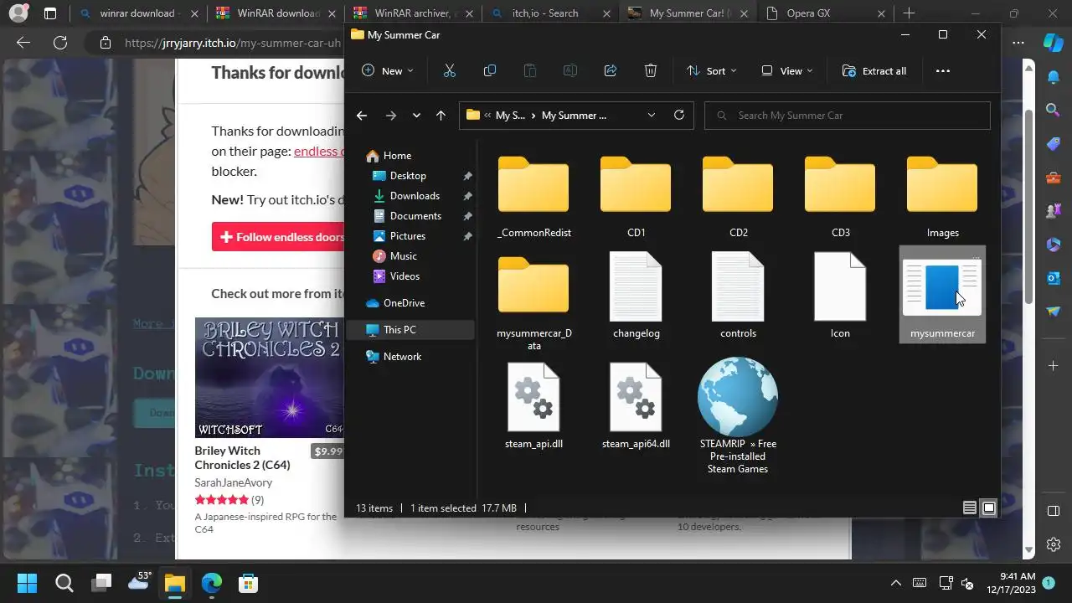Switch to details view layout icon
Screen dimensions: 1072x603
[x=970, y=508]
